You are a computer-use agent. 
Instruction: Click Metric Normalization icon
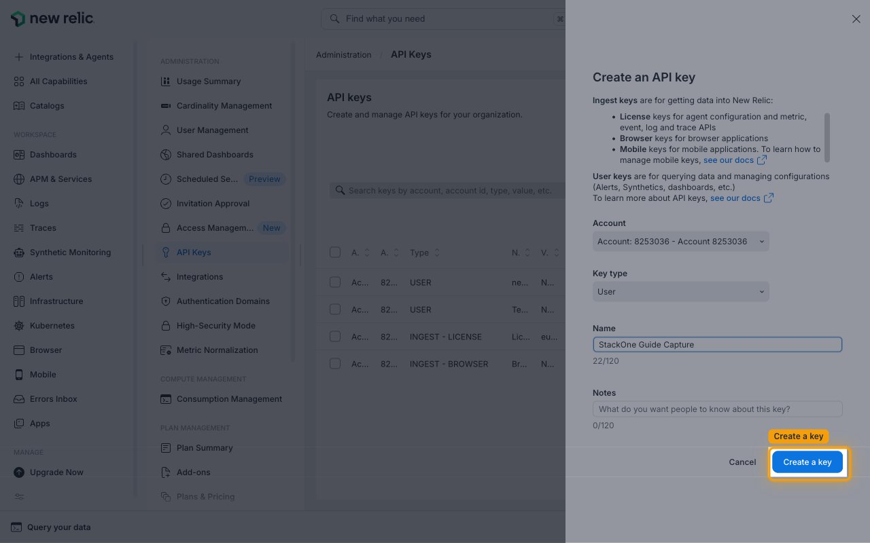166,350
